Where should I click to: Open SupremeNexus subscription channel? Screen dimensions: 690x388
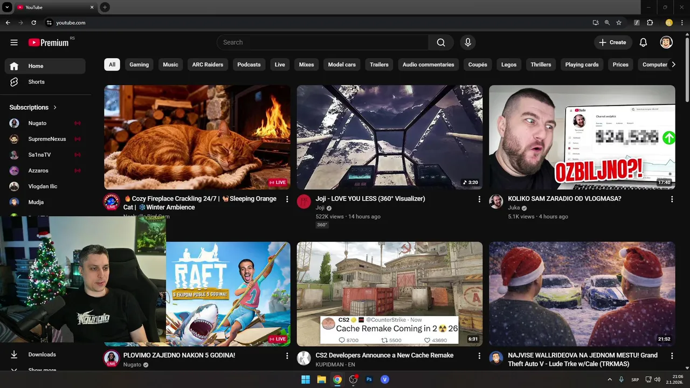(x=45, y=139)
